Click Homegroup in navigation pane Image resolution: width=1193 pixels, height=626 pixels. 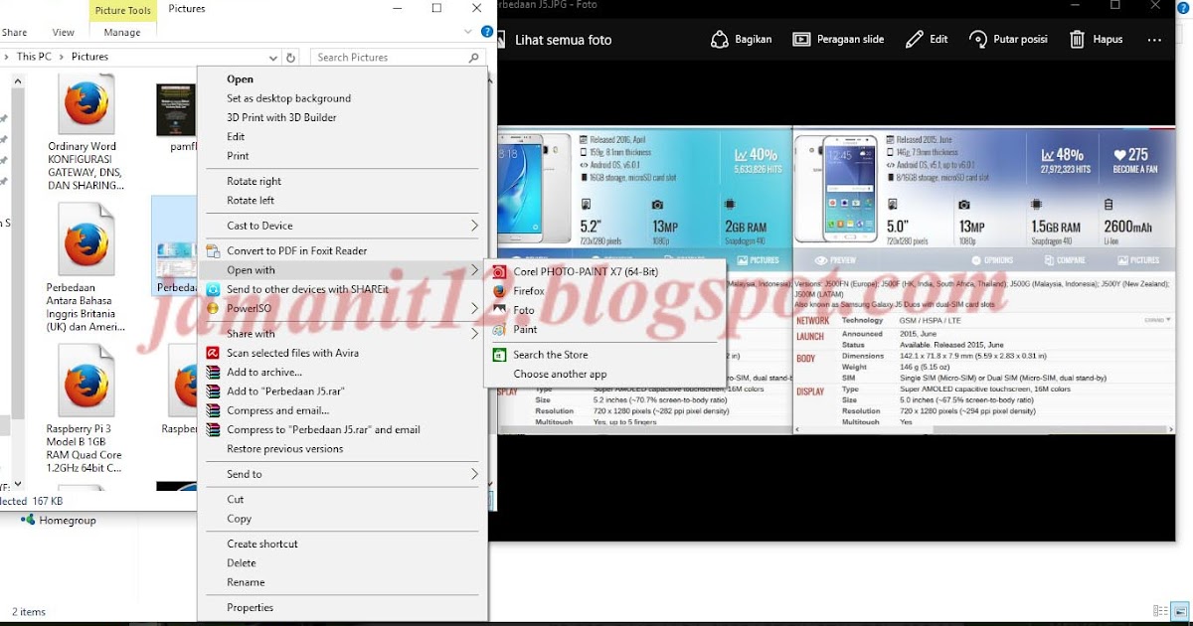tap(68, 520)
